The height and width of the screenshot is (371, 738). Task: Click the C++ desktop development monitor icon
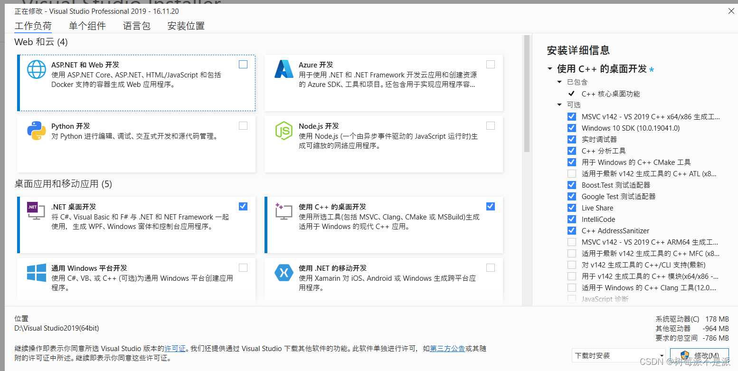point(284,211)
